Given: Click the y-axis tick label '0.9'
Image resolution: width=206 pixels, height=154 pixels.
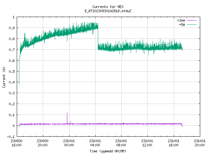Looking at the screenshot, I should tap(12, 28).
